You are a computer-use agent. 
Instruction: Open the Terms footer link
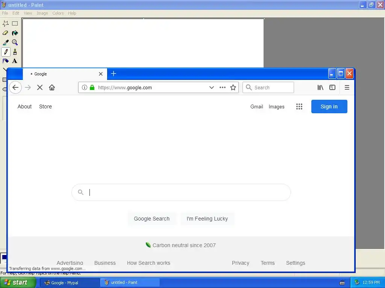[268, 263]
